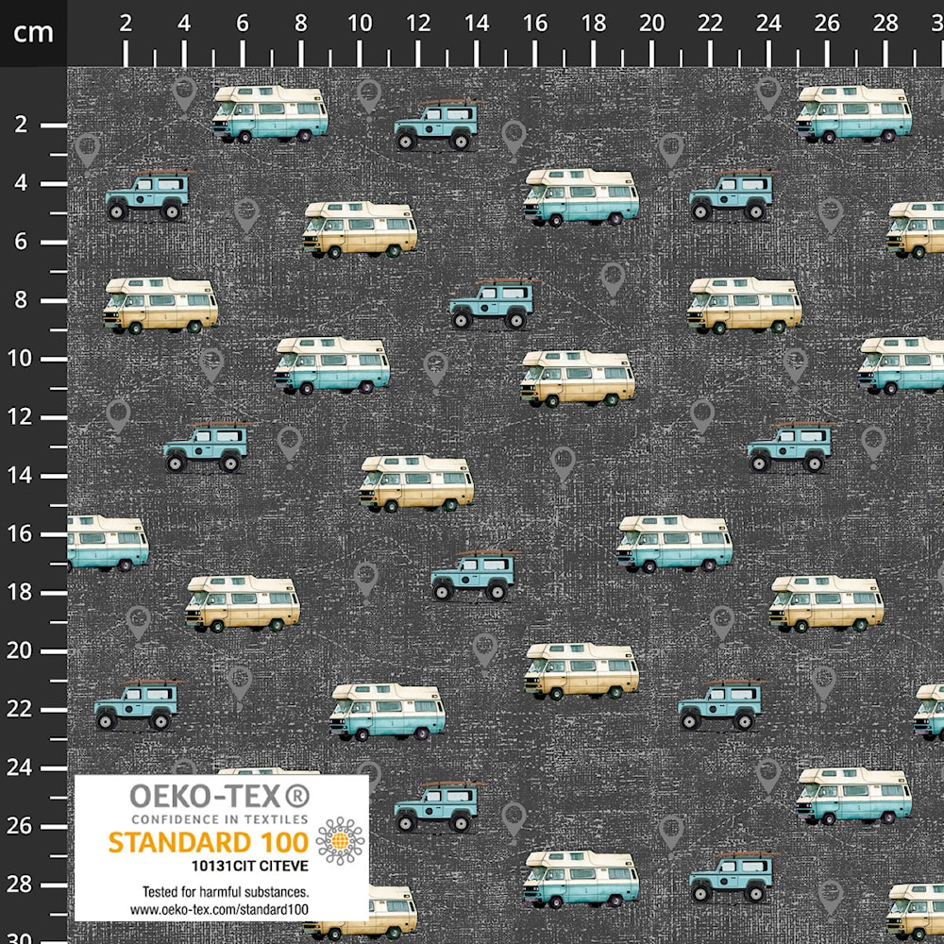Click the 20 mark on the top ruler

pyautogui.click(x=651, y=25)
